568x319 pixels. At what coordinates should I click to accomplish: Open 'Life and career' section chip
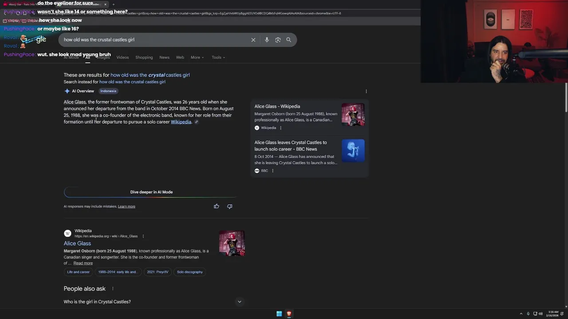pos(78,272)
